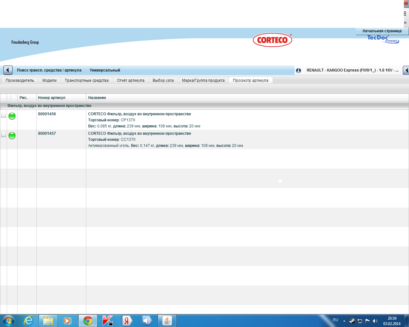Image resolution: width=409 pixels, height=327 pixels.
Task: Switch to the Модели tab
Action: point(50,80)
